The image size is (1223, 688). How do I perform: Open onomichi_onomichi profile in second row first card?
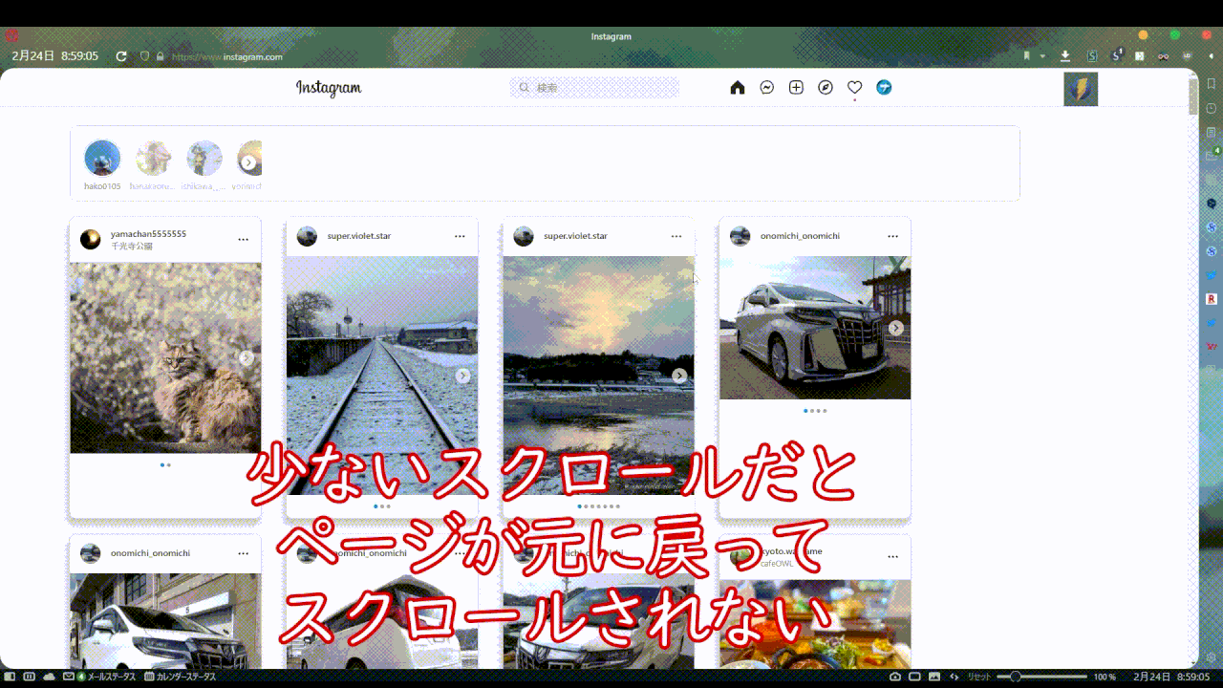(150, 553)
